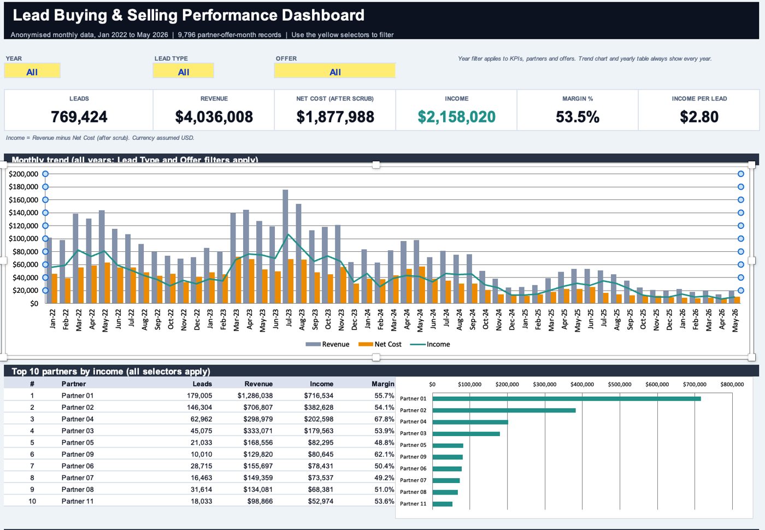This screenshot has height=530, width=765.
Task: Click the margin cell 67.8%
Action: click(x=384, y=419)
